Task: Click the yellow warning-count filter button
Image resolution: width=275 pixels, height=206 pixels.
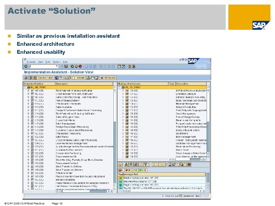Action: (135, 170)
